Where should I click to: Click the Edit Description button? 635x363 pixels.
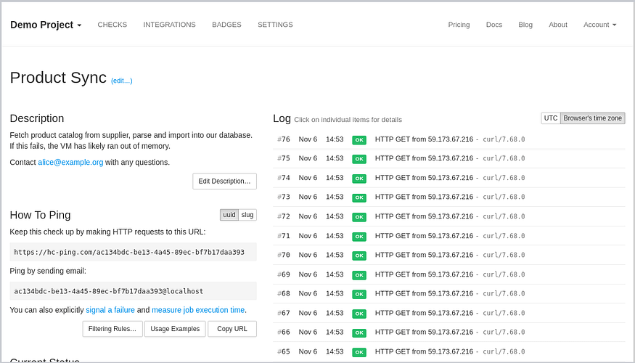(x=224, y=181)
